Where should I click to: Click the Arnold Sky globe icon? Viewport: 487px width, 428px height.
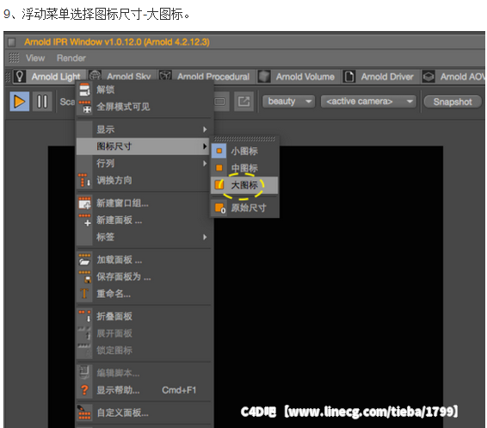[95, 75]
